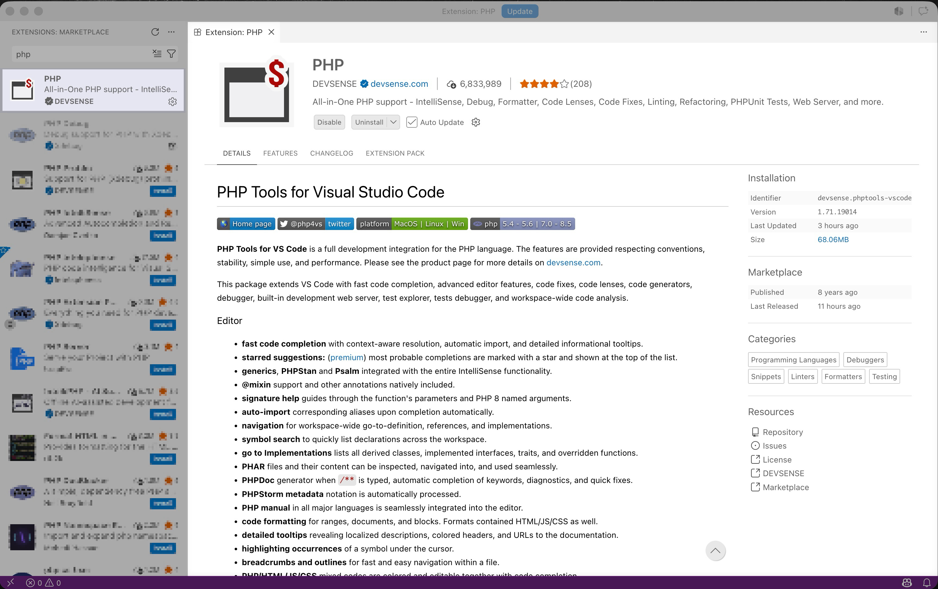Select the Linters category

[802, 377]
